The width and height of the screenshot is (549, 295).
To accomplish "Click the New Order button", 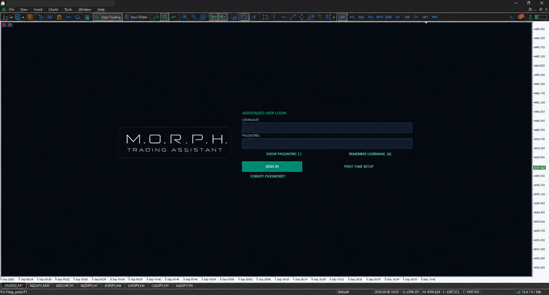I will [x=136, y=17].
